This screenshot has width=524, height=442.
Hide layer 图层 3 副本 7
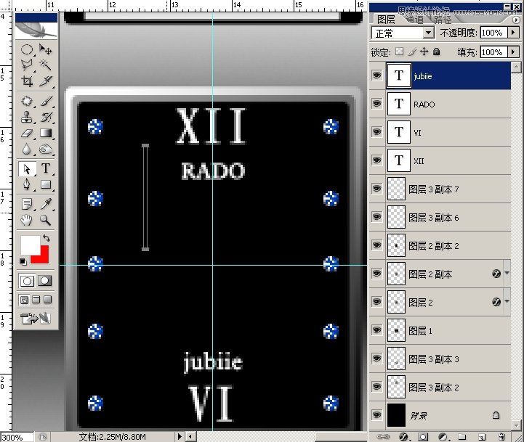(376, 189)
